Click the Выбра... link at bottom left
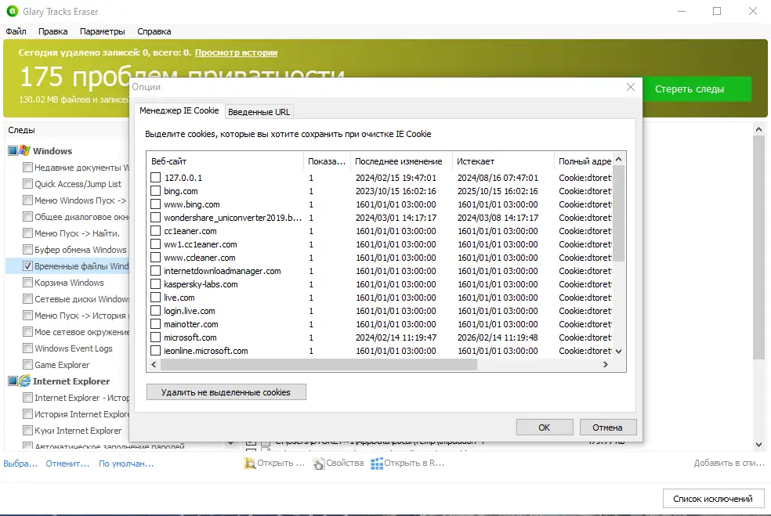The width and height of the screenshot is (771, 516). click(20, 464)
